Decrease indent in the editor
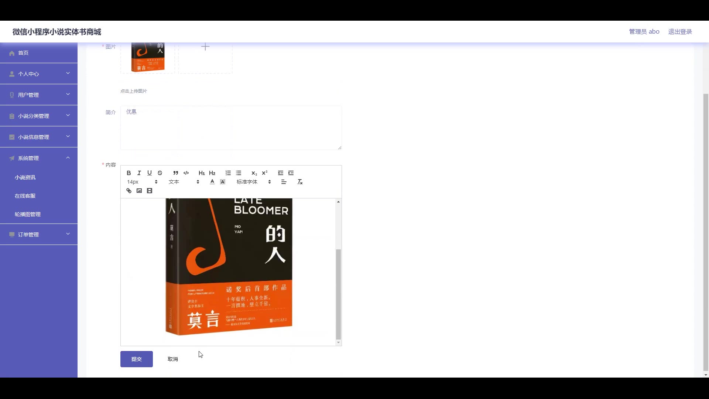This screenshot has height=399, width=709. tap(280, 173)
